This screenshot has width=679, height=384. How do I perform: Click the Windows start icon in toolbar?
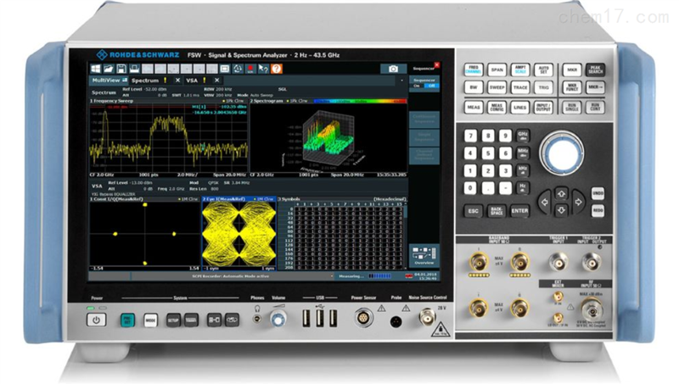click(x=97, y=68)
